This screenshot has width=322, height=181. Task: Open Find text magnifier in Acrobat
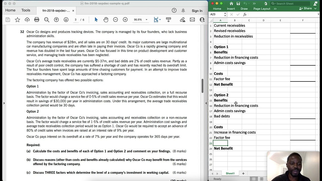tap(47, 20)
